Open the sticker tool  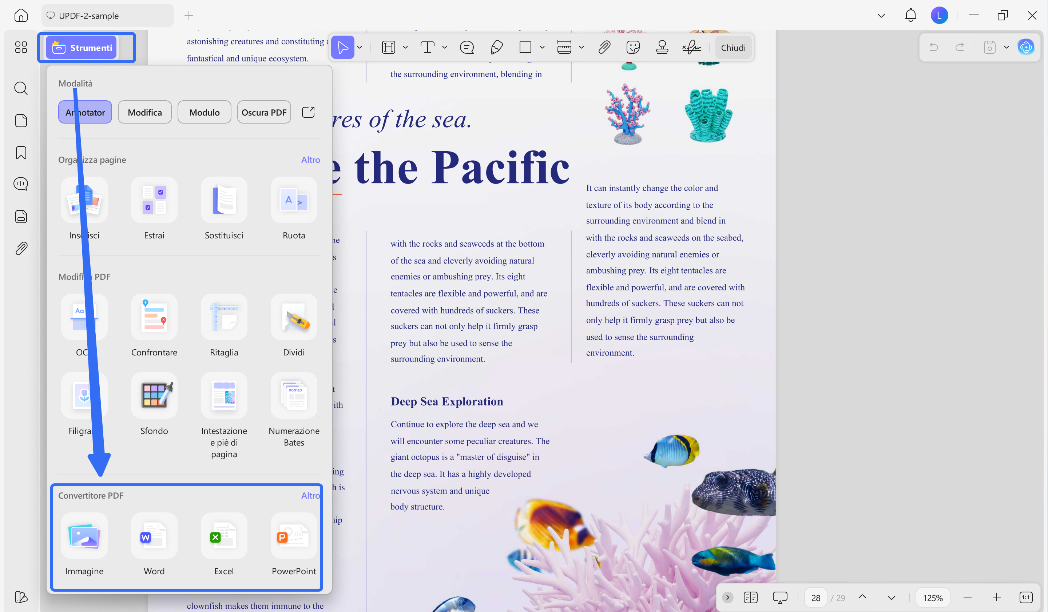632,47
